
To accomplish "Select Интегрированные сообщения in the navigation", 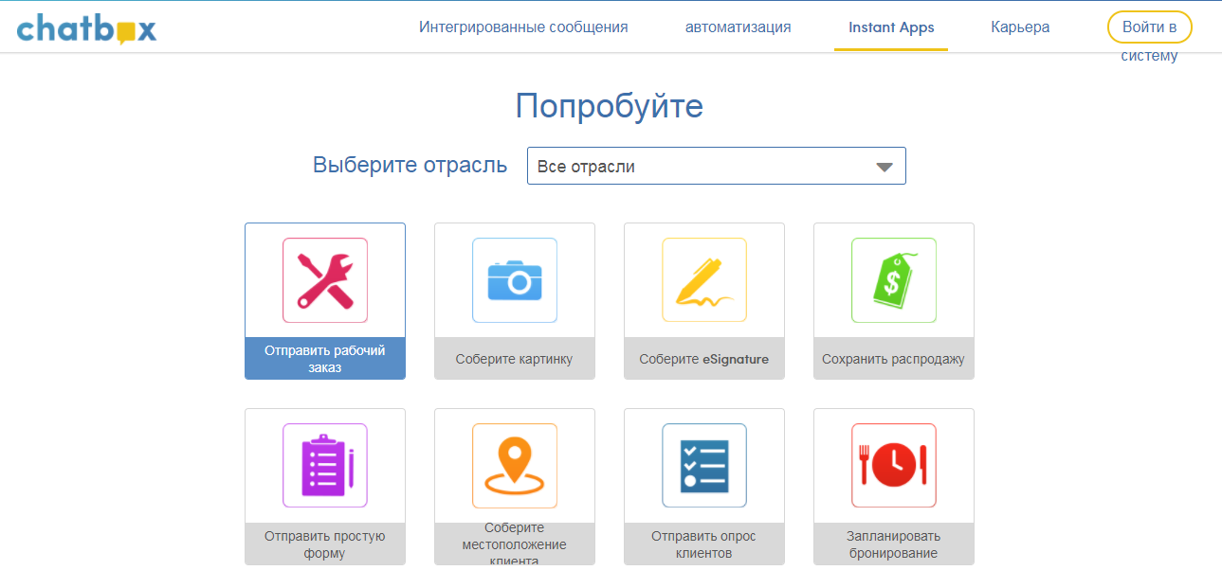I will coord(524,27).
